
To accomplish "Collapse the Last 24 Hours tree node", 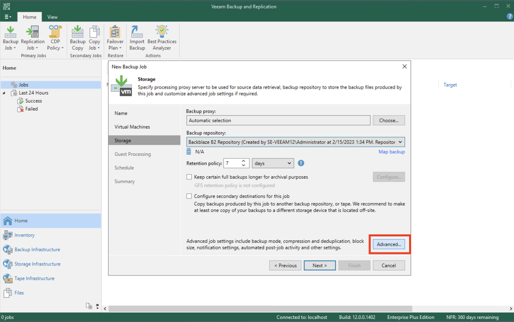I will tap(5, 93).
